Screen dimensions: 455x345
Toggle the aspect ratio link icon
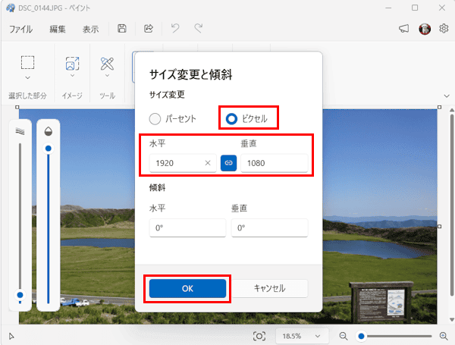(x=229, y=163)
